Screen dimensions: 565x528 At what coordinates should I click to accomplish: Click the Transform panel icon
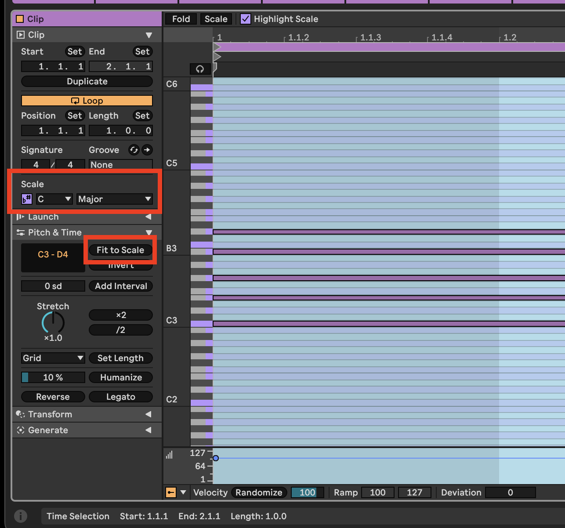(x=20, y=414)
